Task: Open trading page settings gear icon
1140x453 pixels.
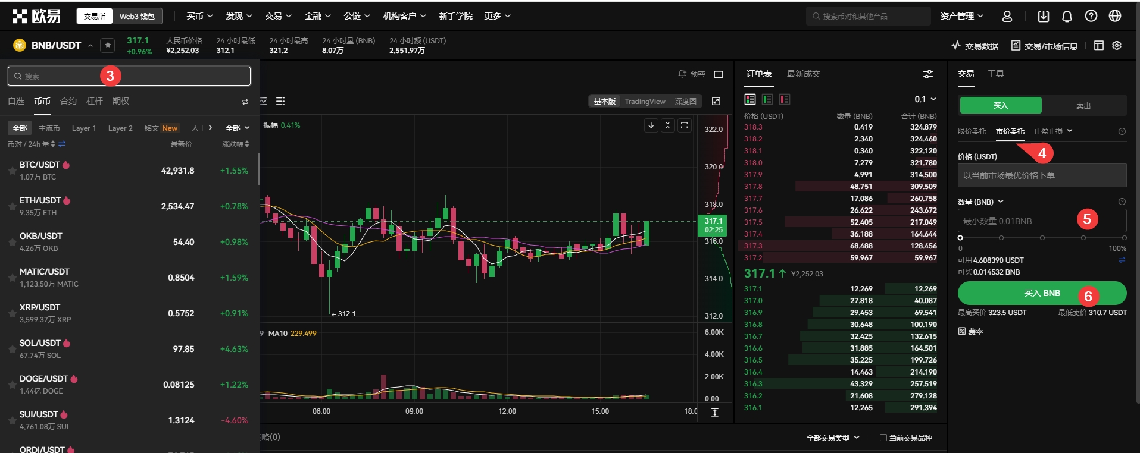Action: tap(1117, 46)
